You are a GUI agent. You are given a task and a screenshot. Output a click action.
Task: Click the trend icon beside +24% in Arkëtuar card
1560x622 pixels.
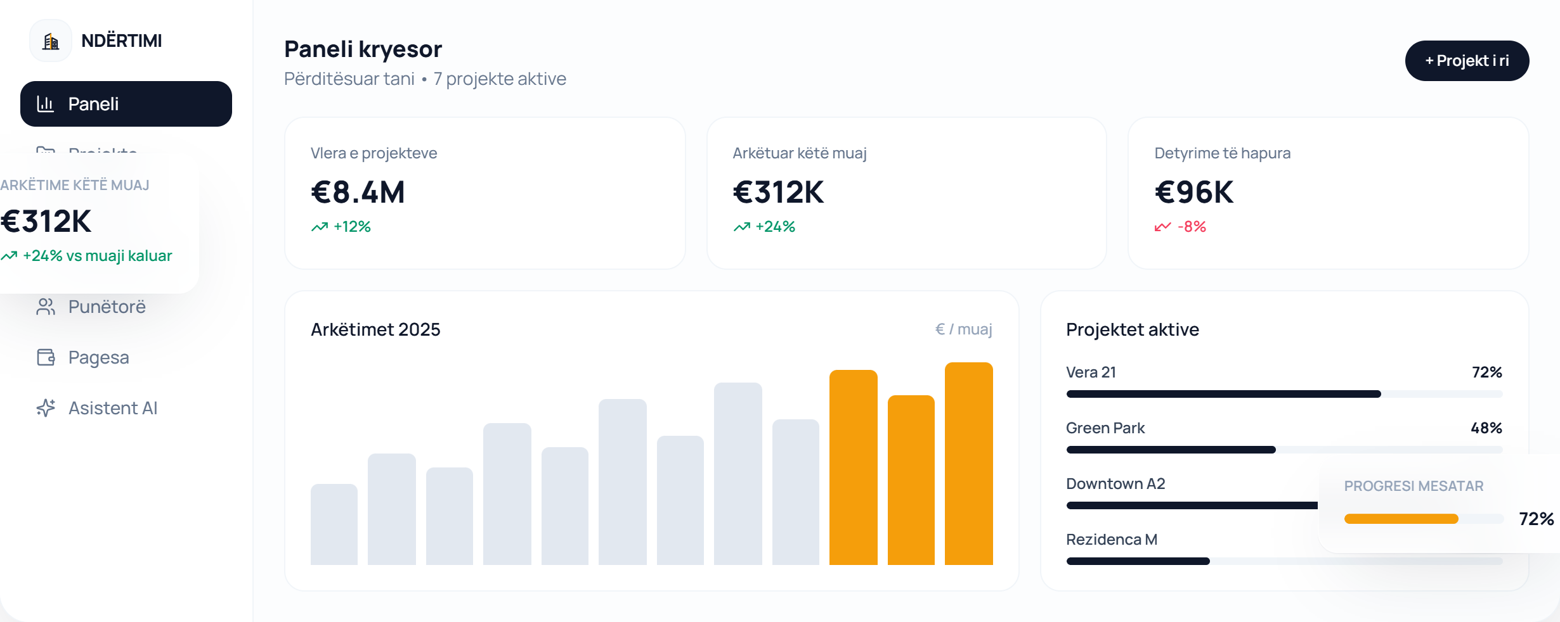tap(741, 227)
